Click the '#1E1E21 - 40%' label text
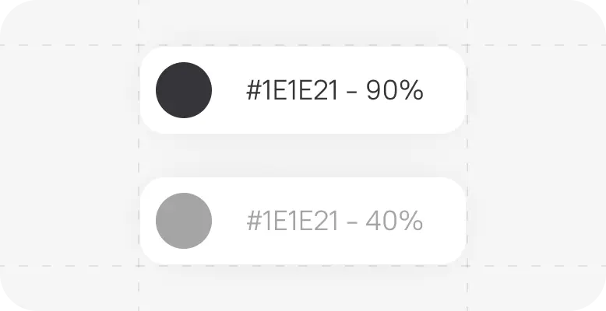This screenshot has height=311, width=606. [x=335, y=222]
